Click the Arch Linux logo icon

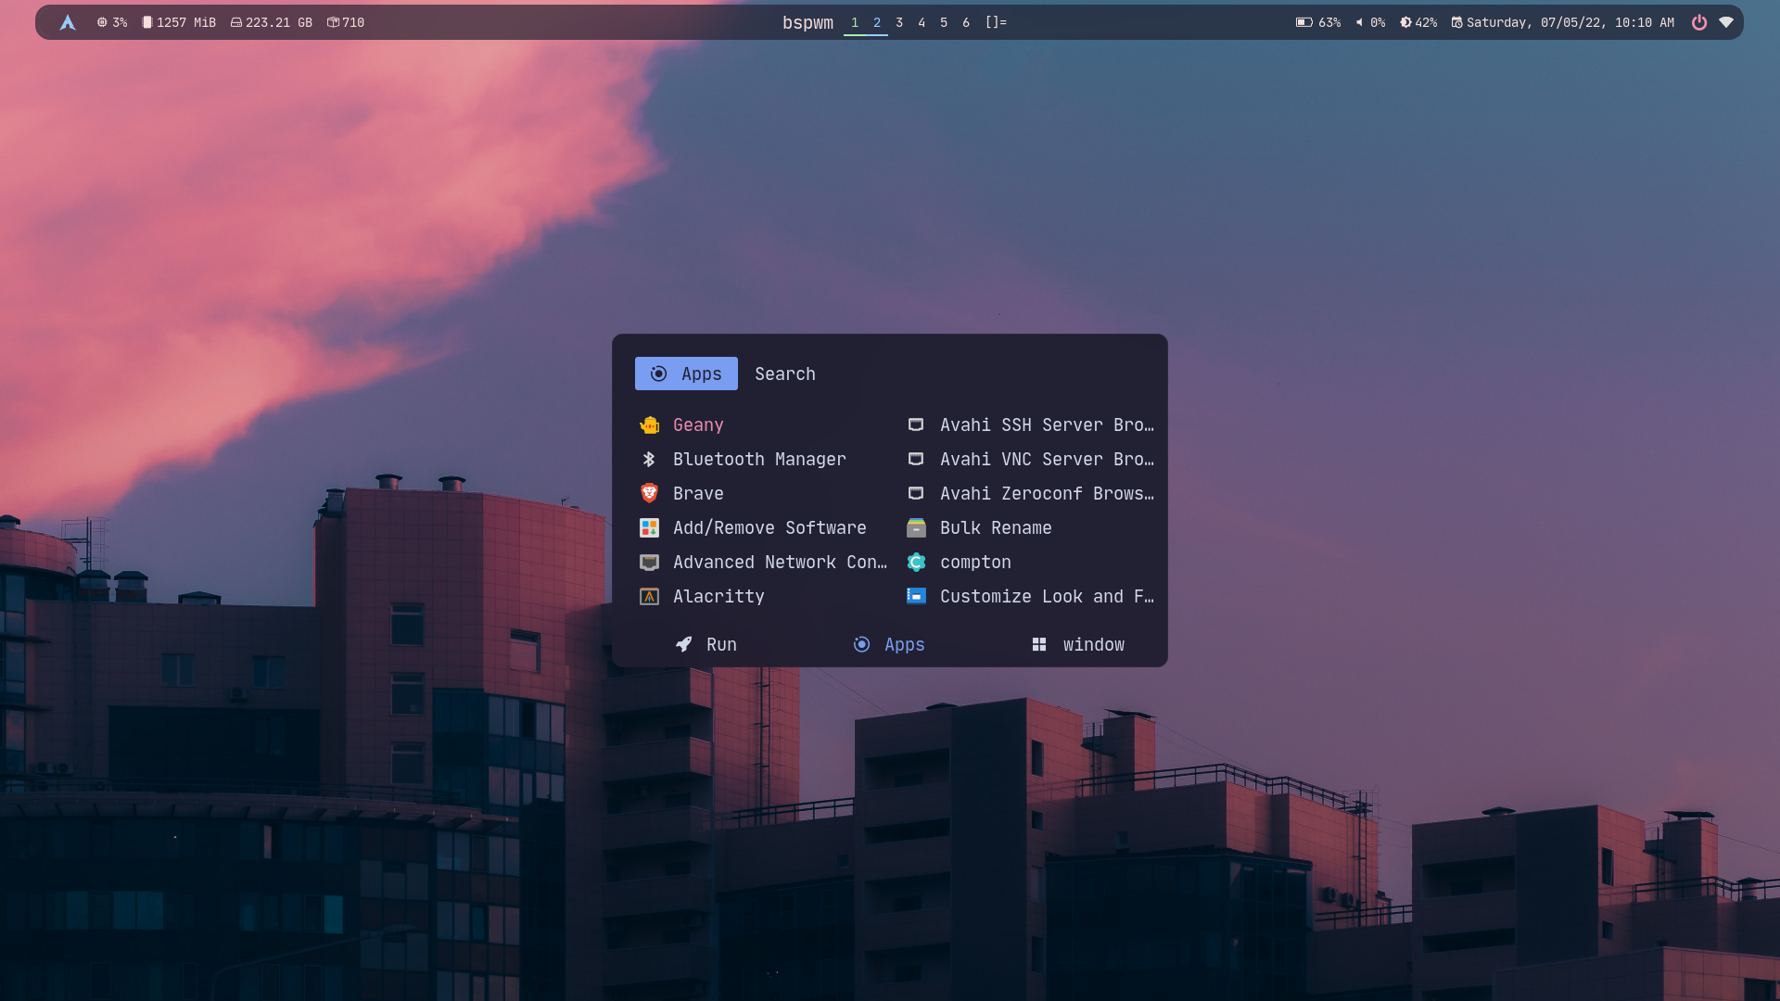tap(68, 22)
